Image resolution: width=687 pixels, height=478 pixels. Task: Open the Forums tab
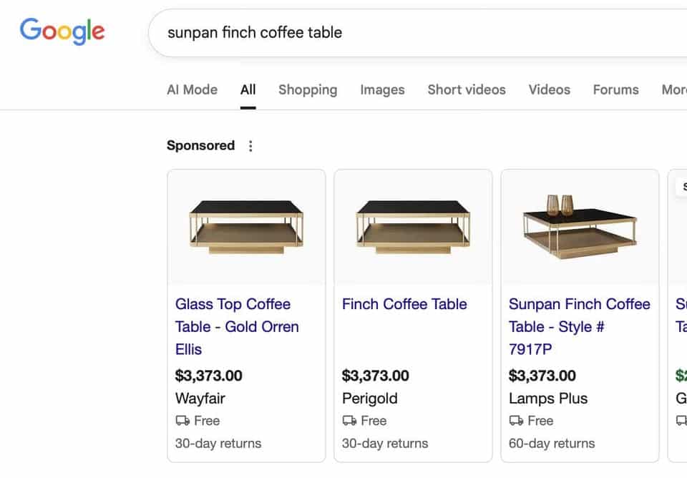[x=615, y=89]
